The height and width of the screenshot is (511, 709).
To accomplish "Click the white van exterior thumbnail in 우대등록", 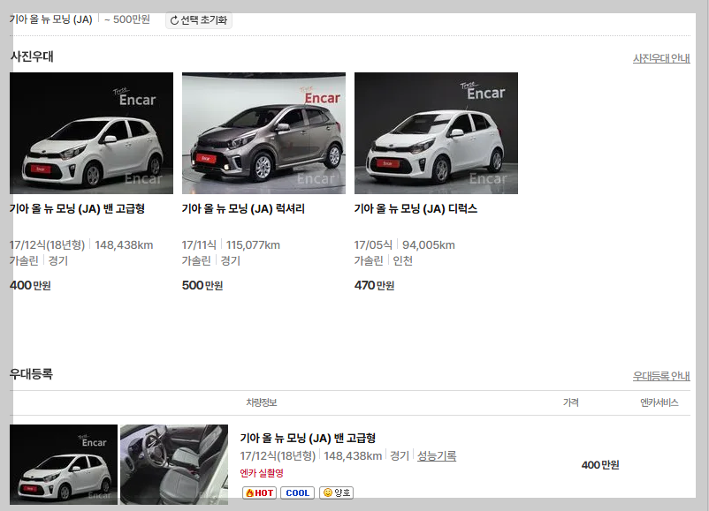I will tap(62, 465).
